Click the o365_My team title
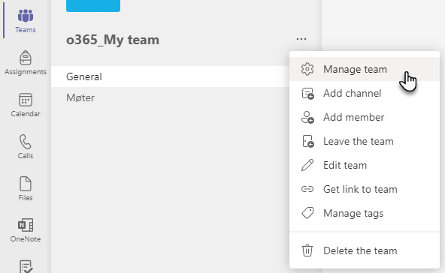 coord(113,40)
